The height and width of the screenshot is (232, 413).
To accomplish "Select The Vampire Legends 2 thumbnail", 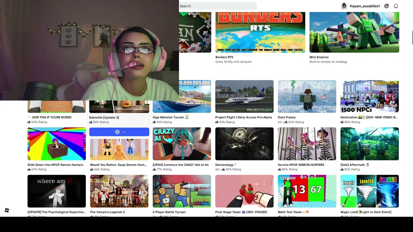I will click(119, 191).
